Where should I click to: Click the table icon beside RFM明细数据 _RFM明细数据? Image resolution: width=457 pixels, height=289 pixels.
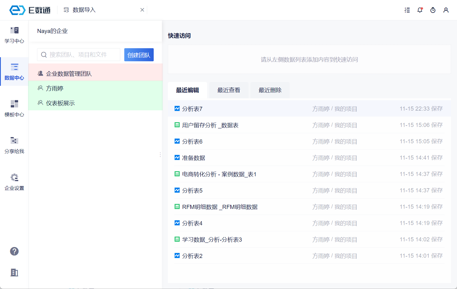tap(177, 206)
